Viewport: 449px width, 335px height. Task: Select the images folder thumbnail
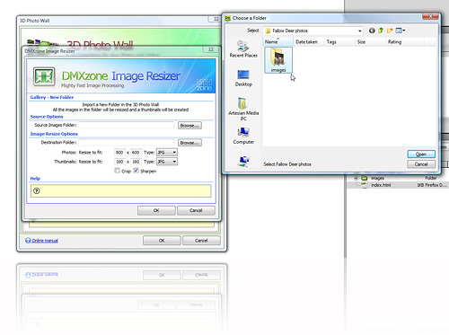pyautogui.click(x=278, y=60)
